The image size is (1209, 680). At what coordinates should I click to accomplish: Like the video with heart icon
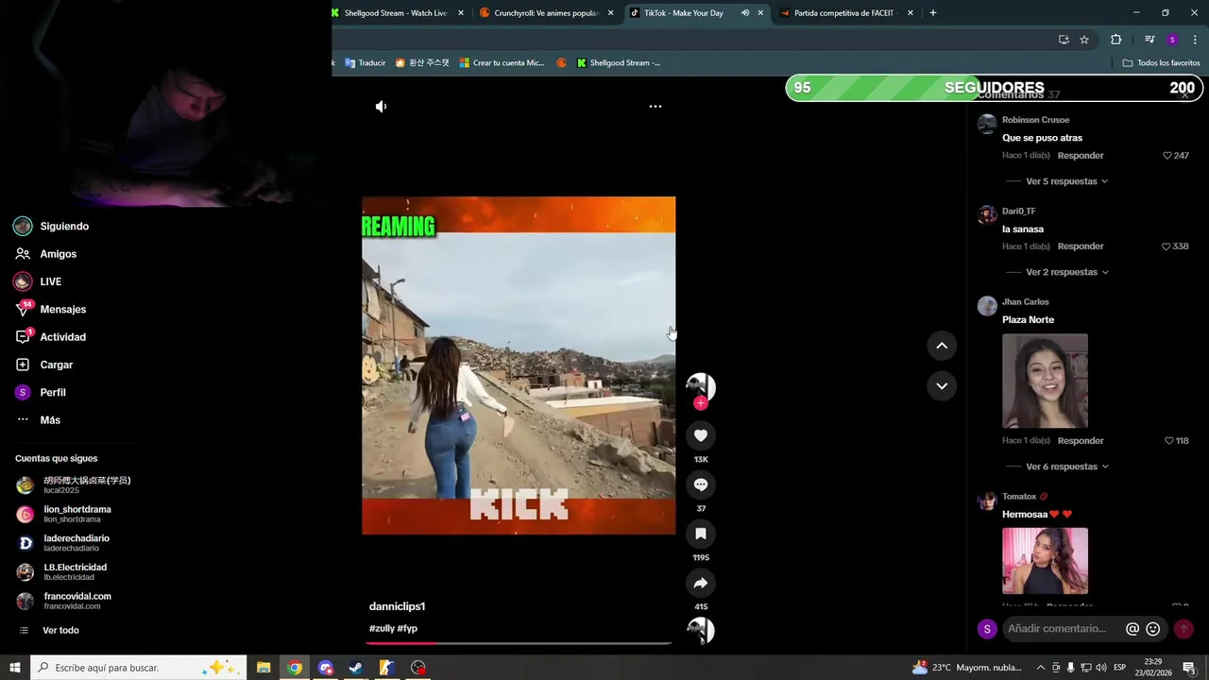[701, 435]
